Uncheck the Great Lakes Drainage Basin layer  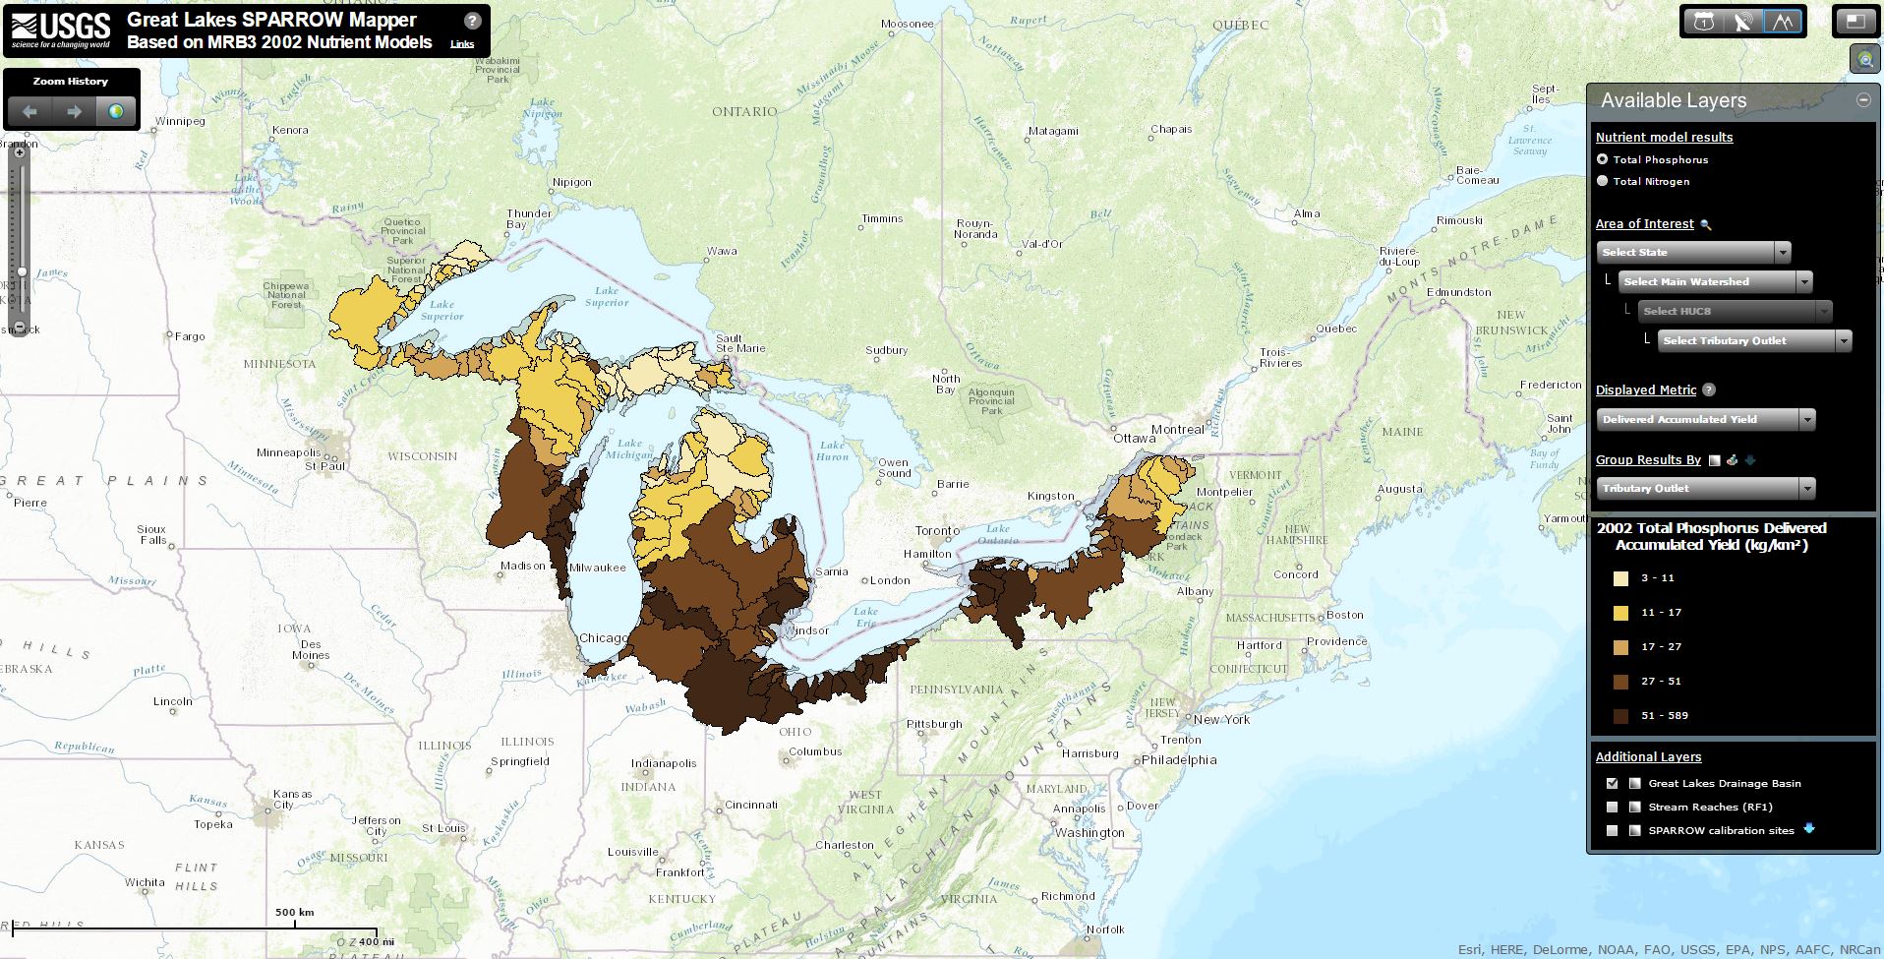[x=1612, y=784]
